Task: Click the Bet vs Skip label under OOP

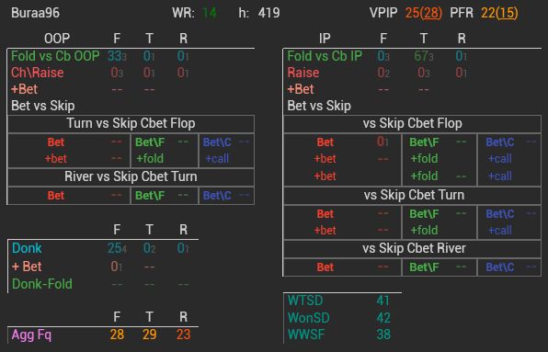Action: (x=43, y=106)
